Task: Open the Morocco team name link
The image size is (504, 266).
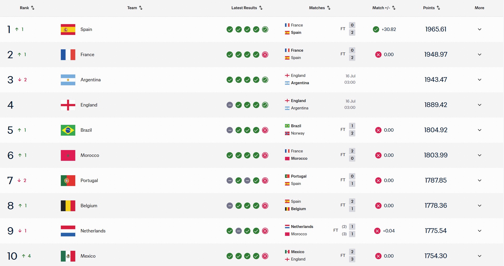Action: (90, 155)
